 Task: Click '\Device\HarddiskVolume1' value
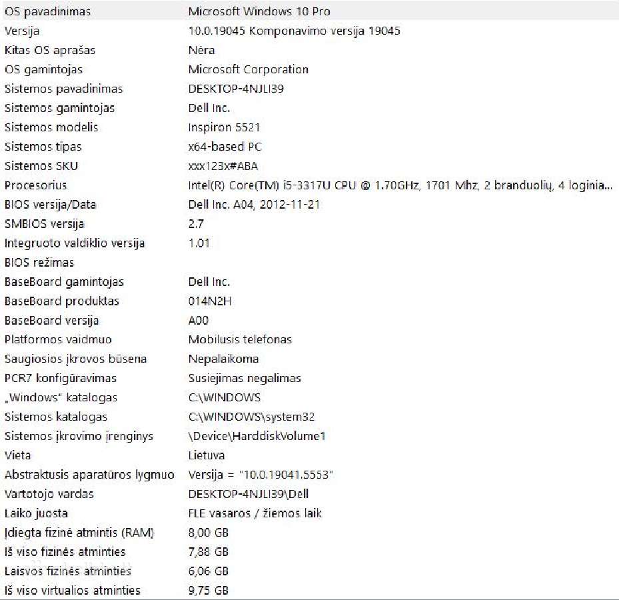click(257, 437)
